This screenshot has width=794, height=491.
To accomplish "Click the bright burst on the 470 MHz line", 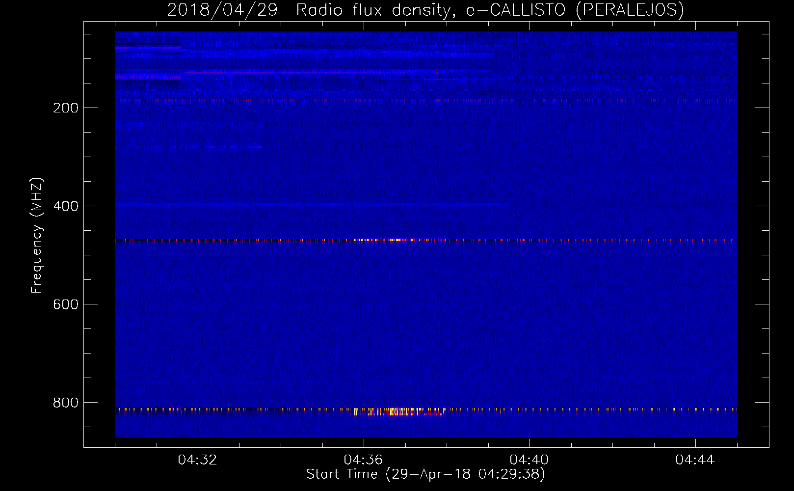I will tap(384, 240).
